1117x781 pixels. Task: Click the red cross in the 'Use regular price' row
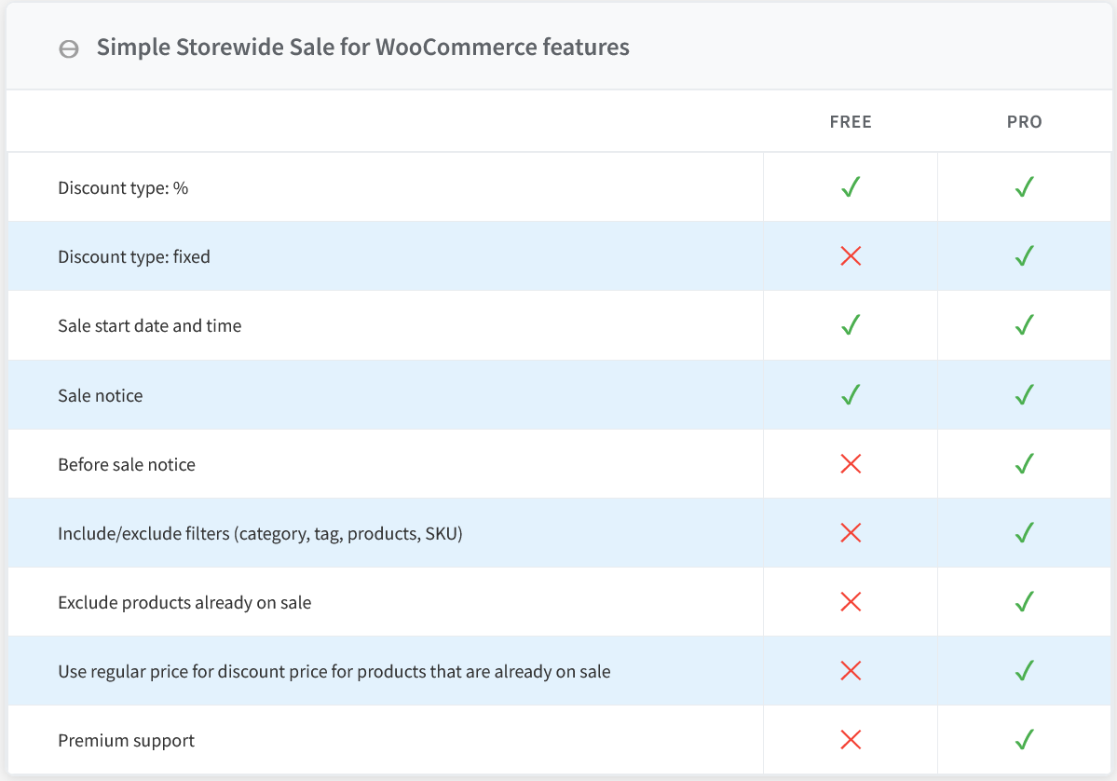pyautogui.click(x=850, y=671)
